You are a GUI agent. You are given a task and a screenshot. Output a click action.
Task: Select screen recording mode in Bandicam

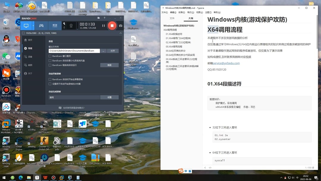pyautogui.click(x=27, y=25)
